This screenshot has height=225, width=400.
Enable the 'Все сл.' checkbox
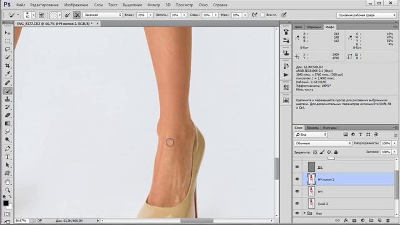[262, 15]
